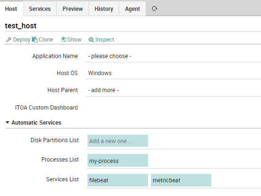Open the History tab

104,9
